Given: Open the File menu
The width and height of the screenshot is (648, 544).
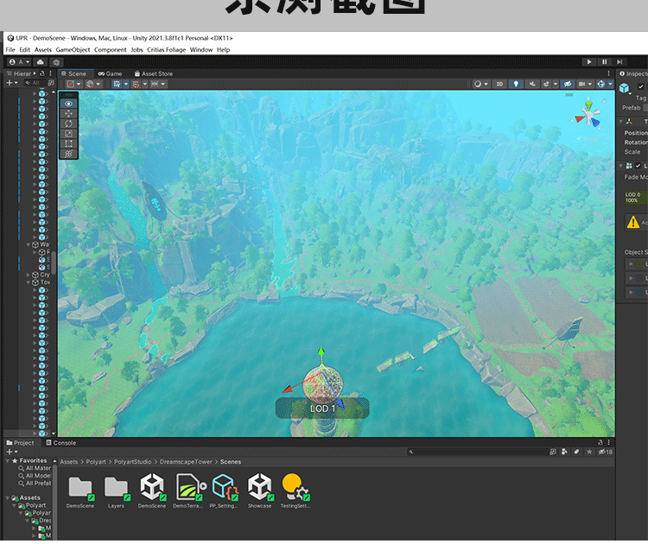Looking at the screenshot, I should 10,49.
